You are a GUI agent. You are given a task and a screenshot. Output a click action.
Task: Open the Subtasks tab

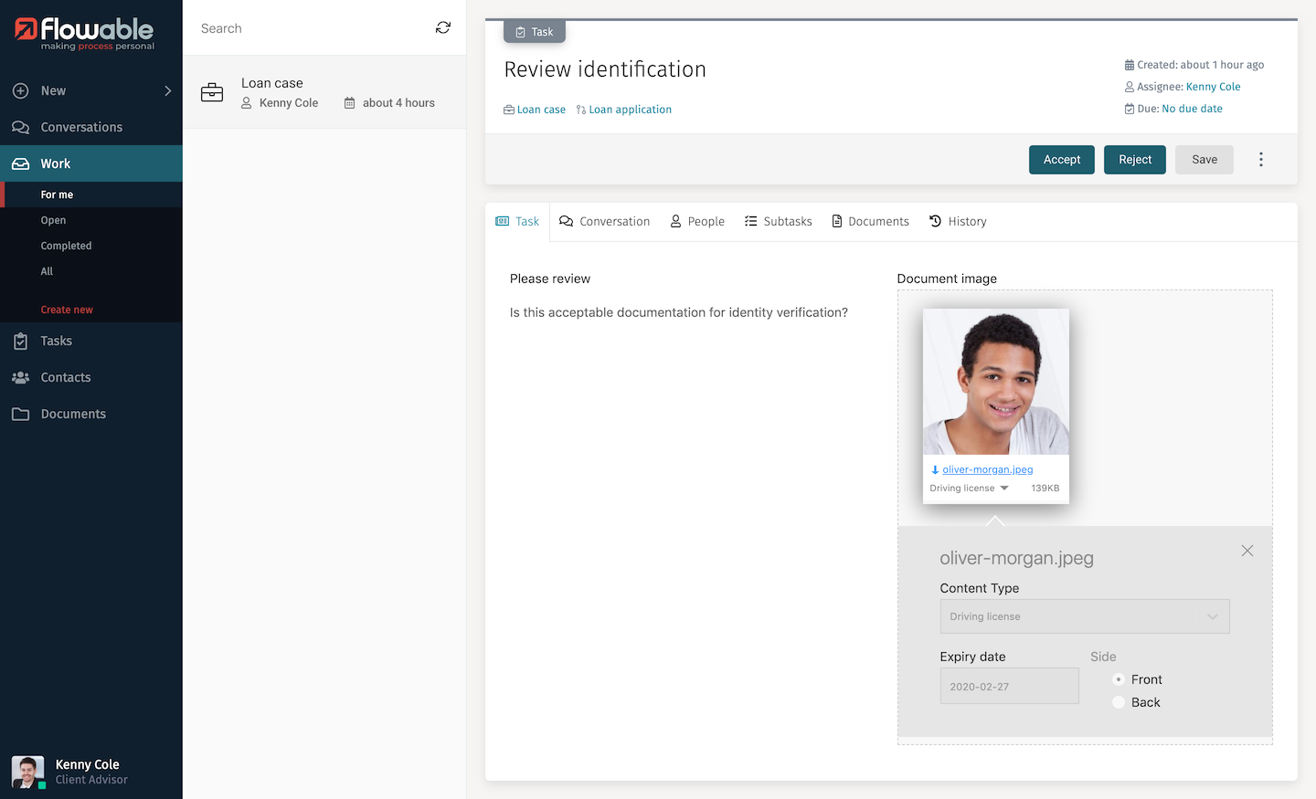778,222
